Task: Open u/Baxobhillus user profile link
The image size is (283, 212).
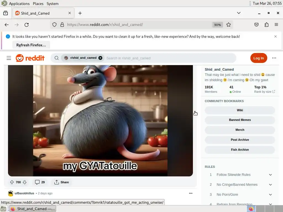Action: click(x=24, y=193)
